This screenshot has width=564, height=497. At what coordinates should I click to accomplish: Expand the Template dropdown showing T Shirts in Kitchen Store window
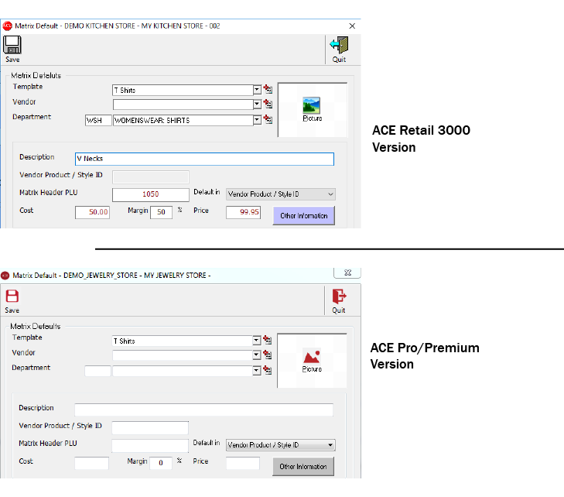(257, 90)
